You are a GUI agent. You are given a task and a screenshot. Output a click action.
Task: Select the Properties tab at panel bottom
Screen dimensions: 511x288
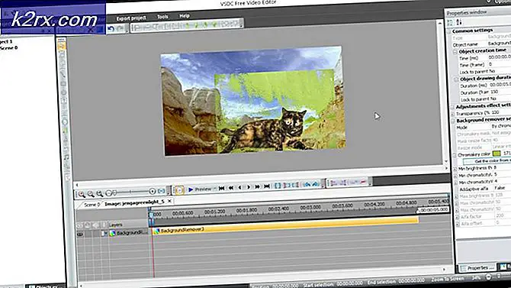point(477,268)
